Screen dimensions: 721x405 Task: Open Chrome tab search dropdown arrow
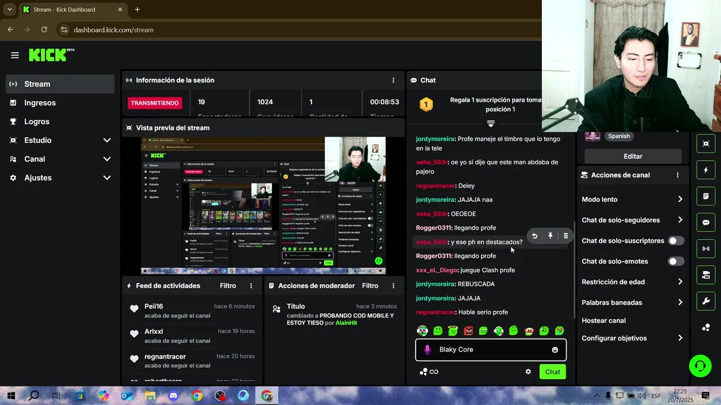pos(10,10)
